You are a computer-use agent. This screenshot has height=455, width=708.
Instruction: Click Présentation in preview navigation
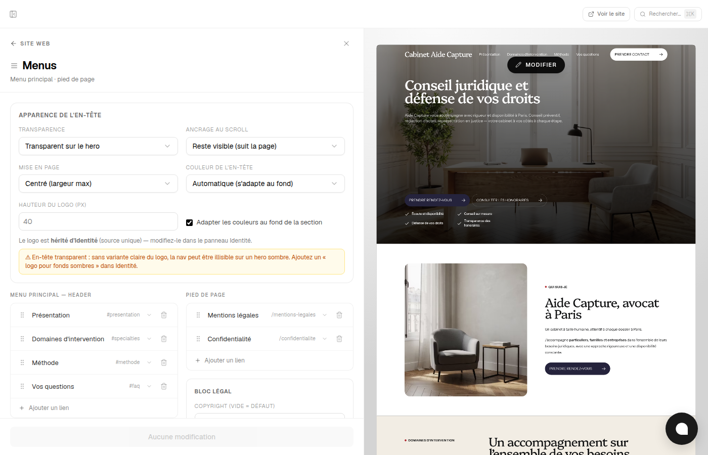pyautogui.click(x=490, y=55)
